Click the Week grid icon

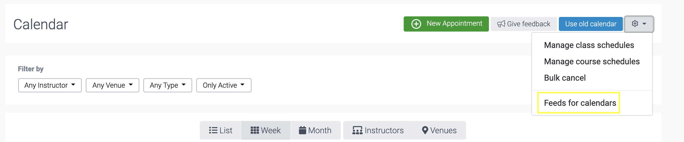(x=254, y=130)
